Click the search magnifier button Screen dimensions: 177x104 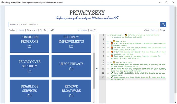pos(163,25)
